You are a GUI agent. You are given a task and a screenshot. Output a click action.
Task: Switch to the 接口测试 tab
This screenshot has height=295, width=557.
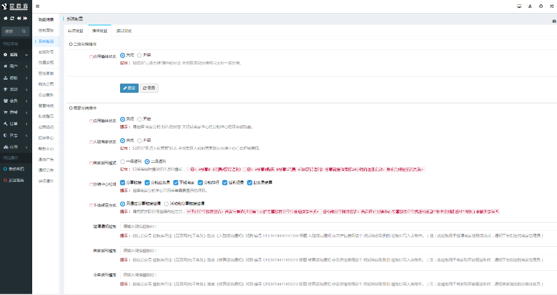point(124,30)
